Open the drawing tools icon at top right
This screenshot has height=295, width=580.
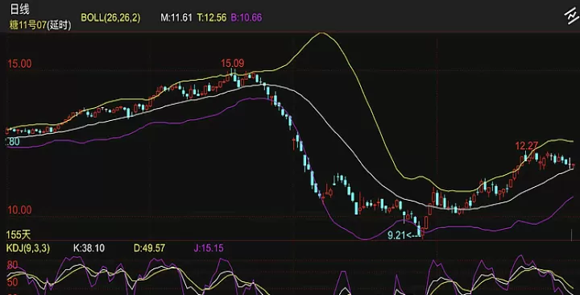(x=571, y=15)
